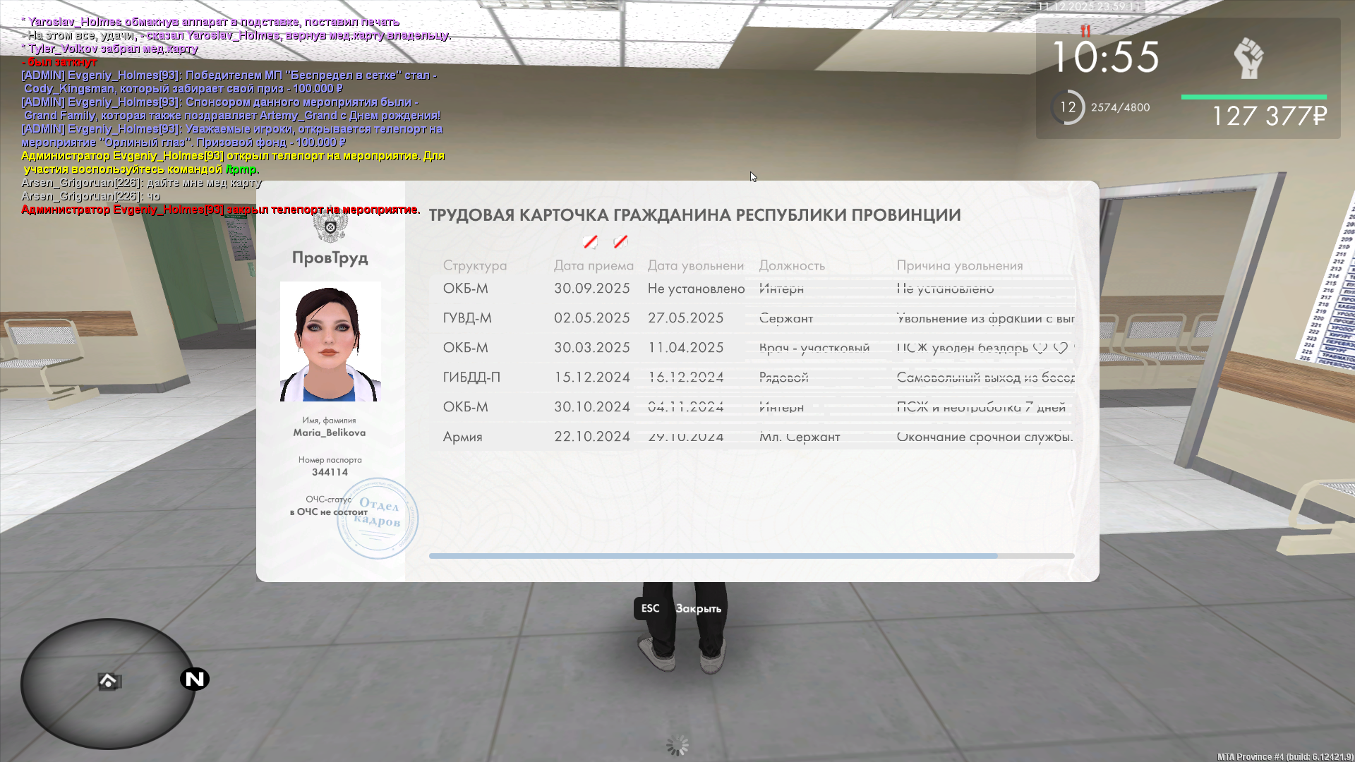Click the crossed-out speaker mute icon
Viewport: 1355px width, 762px height.
[620, 242]
